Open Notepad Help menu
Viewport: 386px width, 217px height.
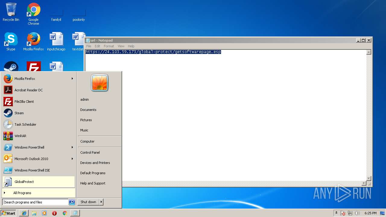point(131,46)
